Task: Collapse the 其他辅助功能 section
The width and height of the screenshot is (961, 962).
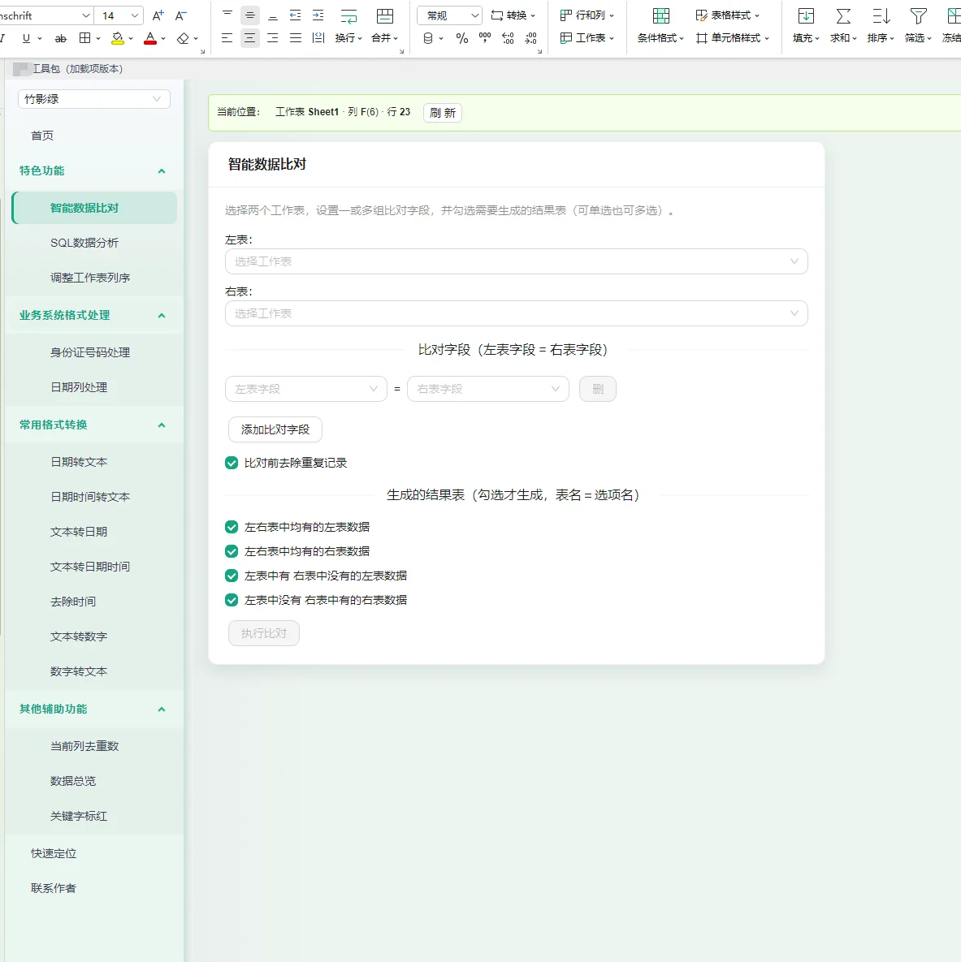Action: click(x=162, y=710)
